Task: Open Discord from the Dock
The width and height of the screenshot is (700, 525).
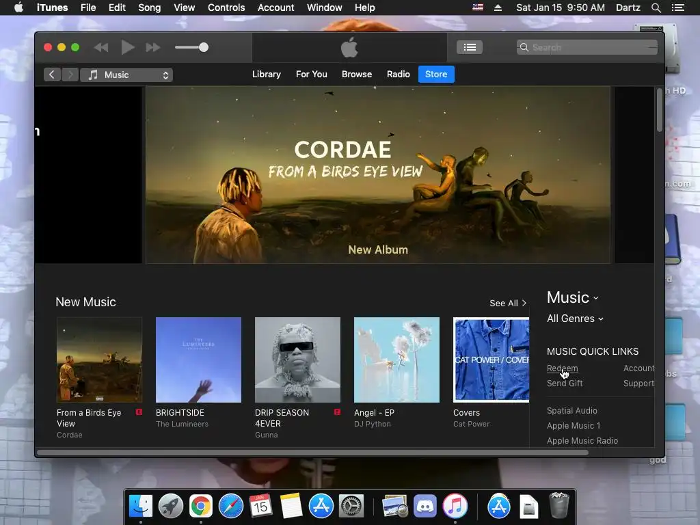Action: click(425, 506)
